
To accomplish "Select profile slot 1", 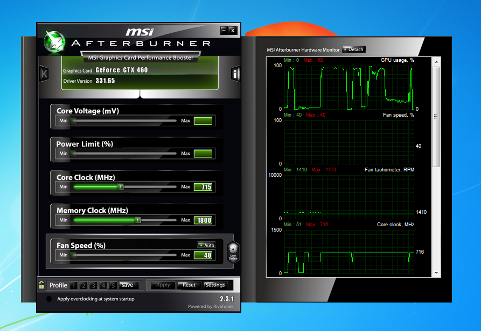I will [74, 285].
